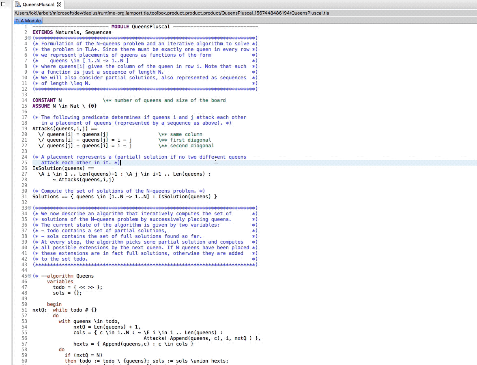Click the 'A placement represents a (partial) solution' comment

tap(140, 157)
